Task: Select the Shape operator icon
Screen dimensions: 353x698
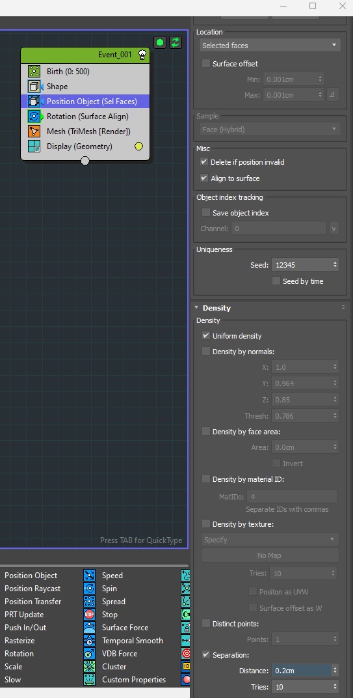Action: (34, 87)
